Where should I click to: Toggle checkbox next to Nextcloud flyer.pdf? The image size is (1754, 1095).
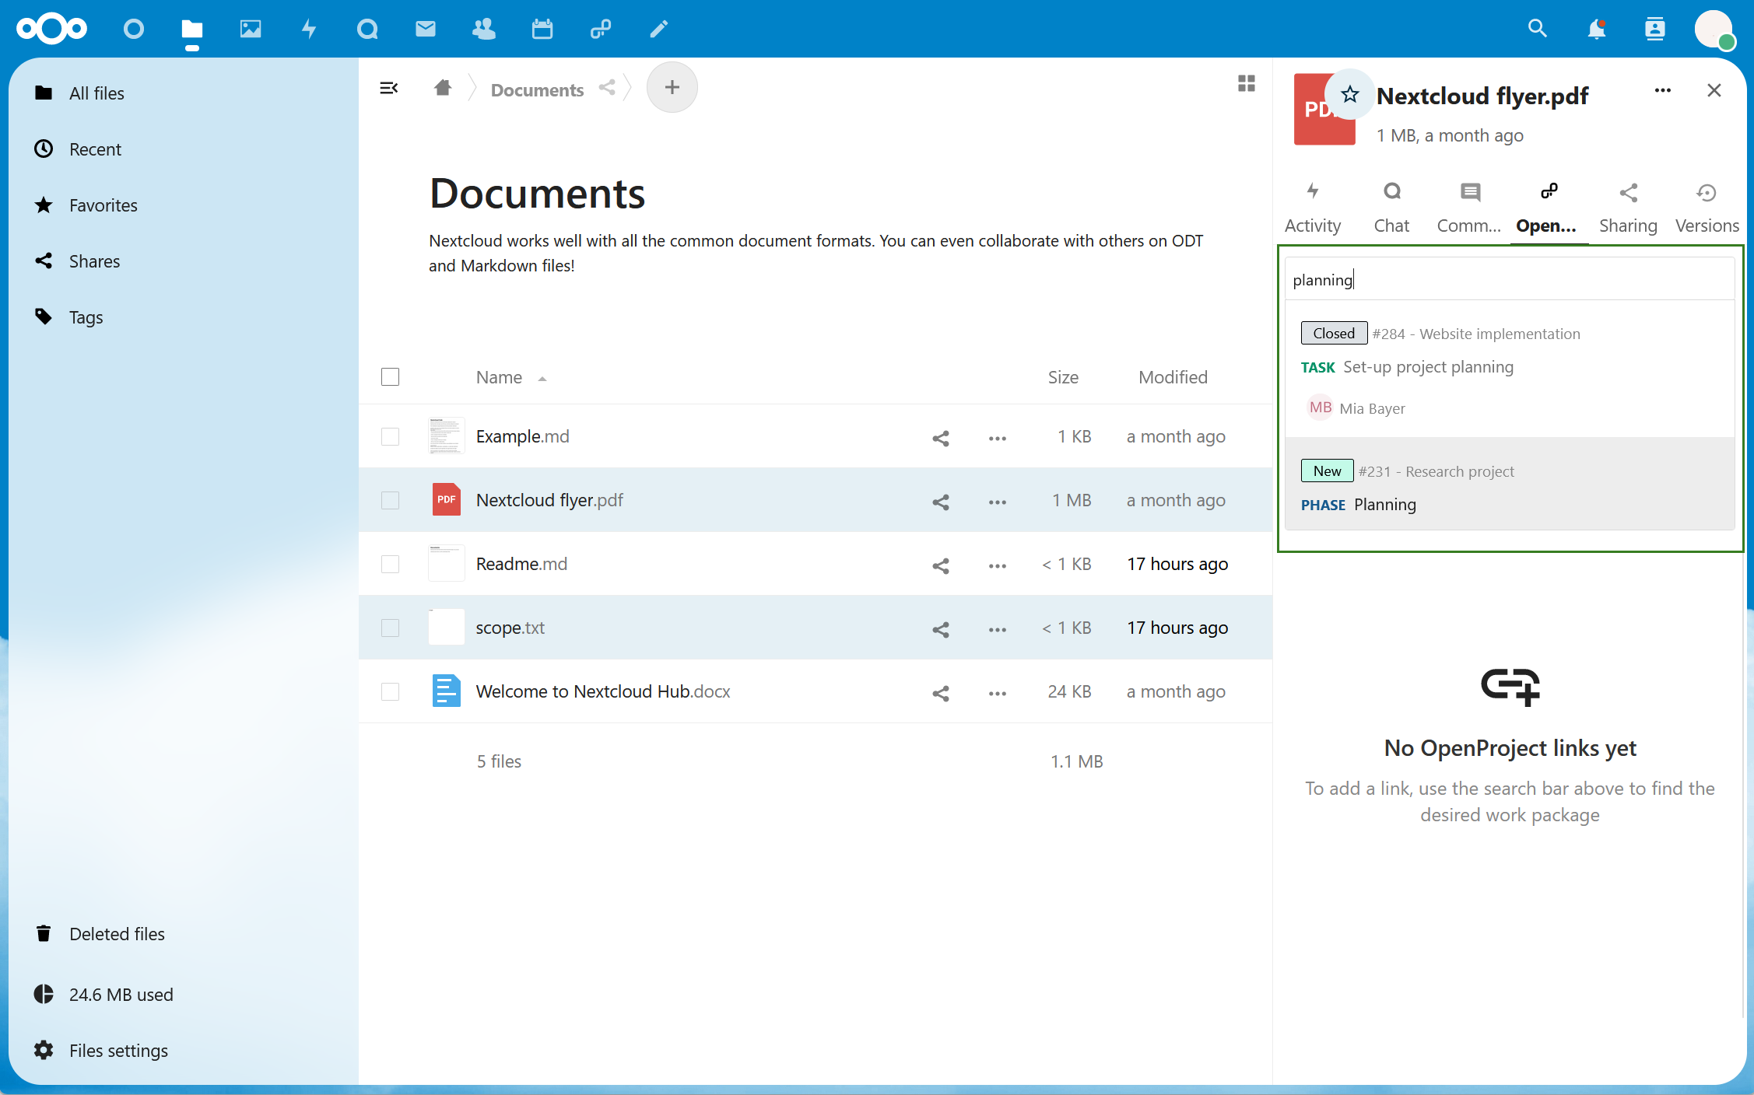coord(390,499)
